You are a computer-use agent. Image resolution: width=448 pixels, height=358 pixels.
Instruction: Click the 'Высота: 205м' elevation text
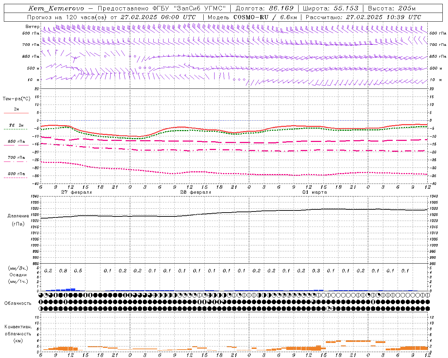click(392, 8)
